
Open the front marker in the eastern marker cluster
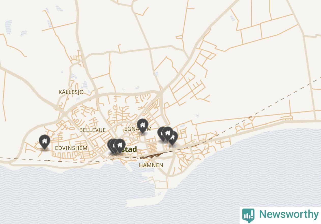point(167,133)
